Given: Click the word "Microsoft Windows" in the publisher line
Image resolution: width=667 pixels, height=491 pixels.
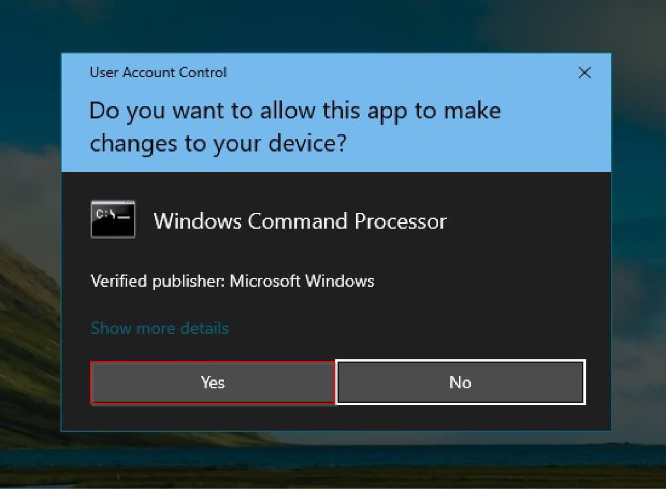Looking at the screenshot, I should point(302,281).
